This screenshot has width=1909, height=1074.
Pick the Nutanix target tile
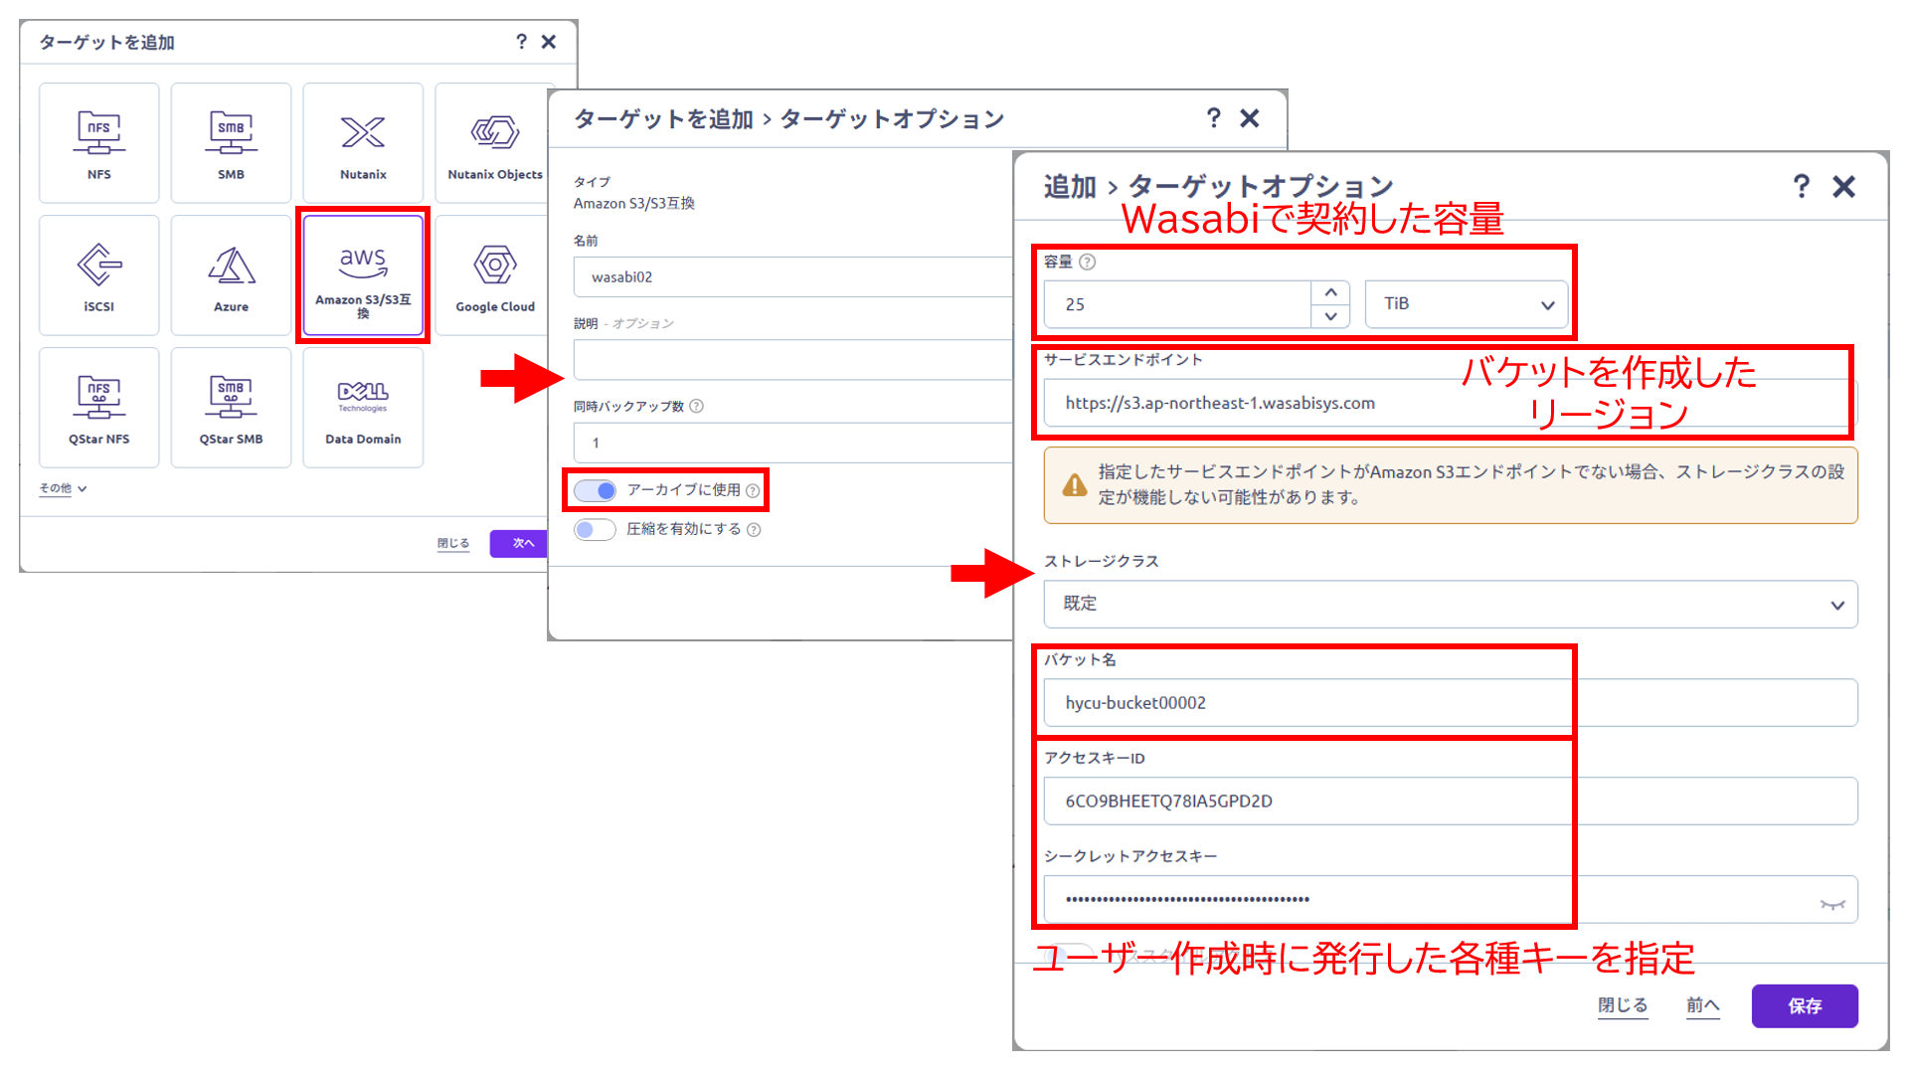(x=363, y=142)
